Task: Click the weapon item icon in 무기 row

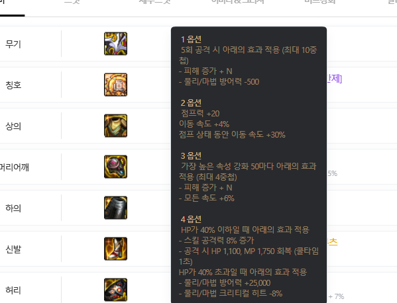Action: [115, 44]
